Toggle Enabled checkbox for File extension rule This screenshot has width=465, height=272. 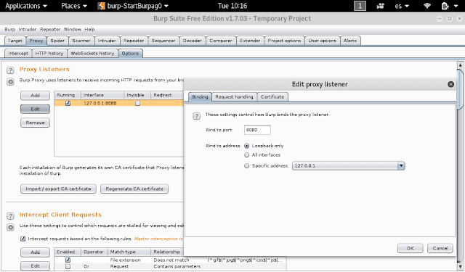click(68, 260)
